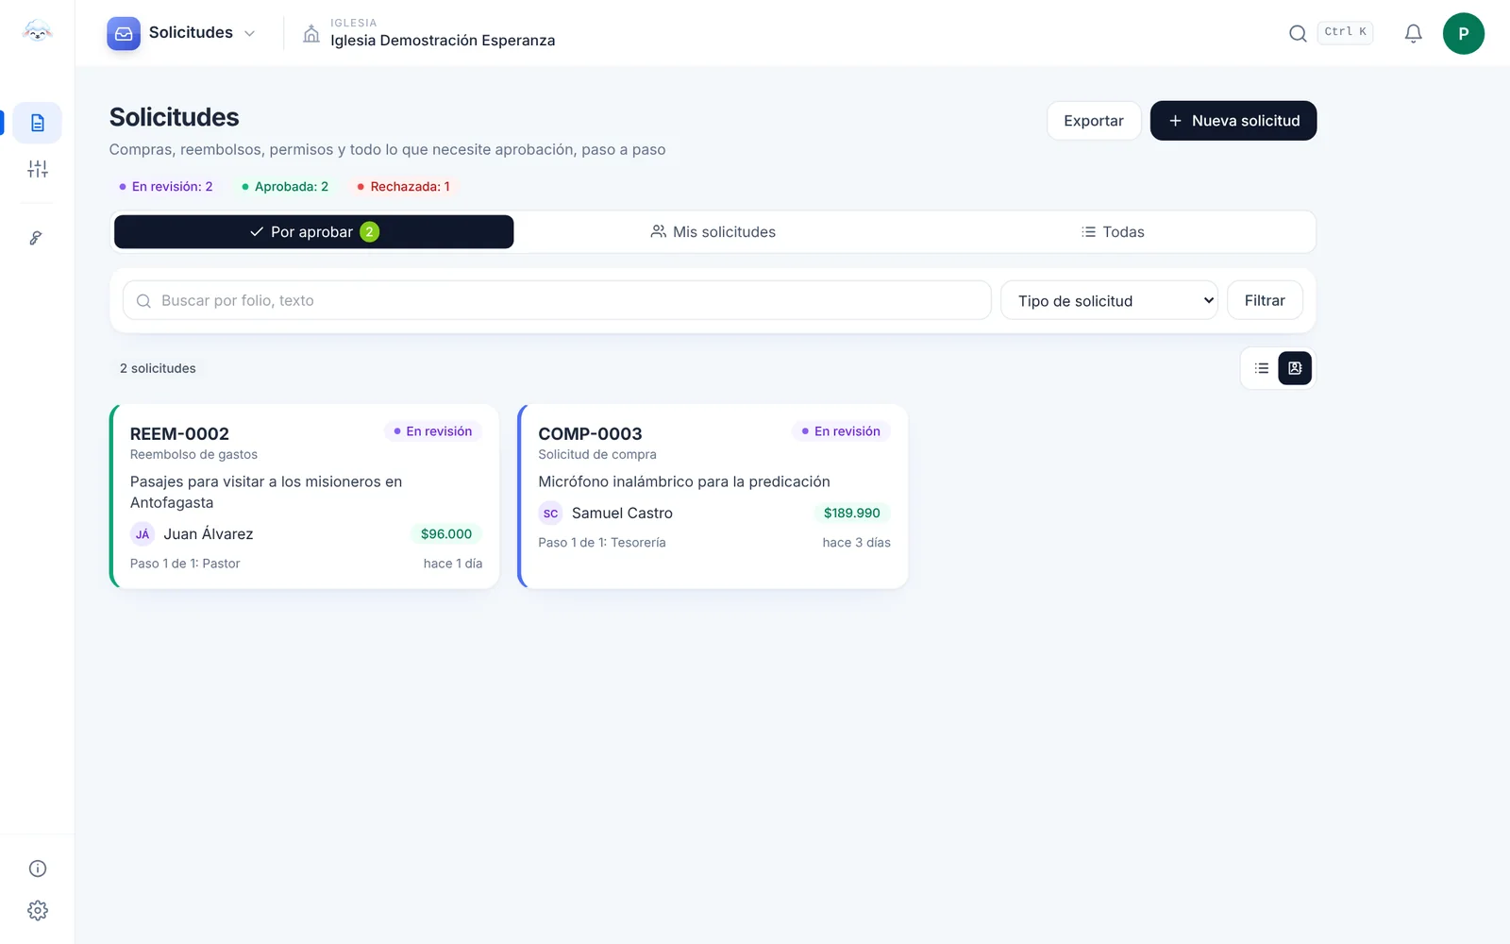The height and width of the screenshot is (944, 1510).
Task: Open the sliders adjustments sidebar icon
Action: click(x=38, y=169)
